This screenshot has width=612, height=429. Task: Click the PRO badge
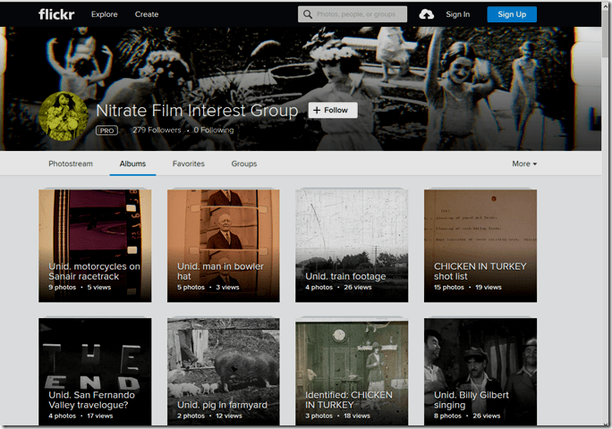(x=106, y=130)
